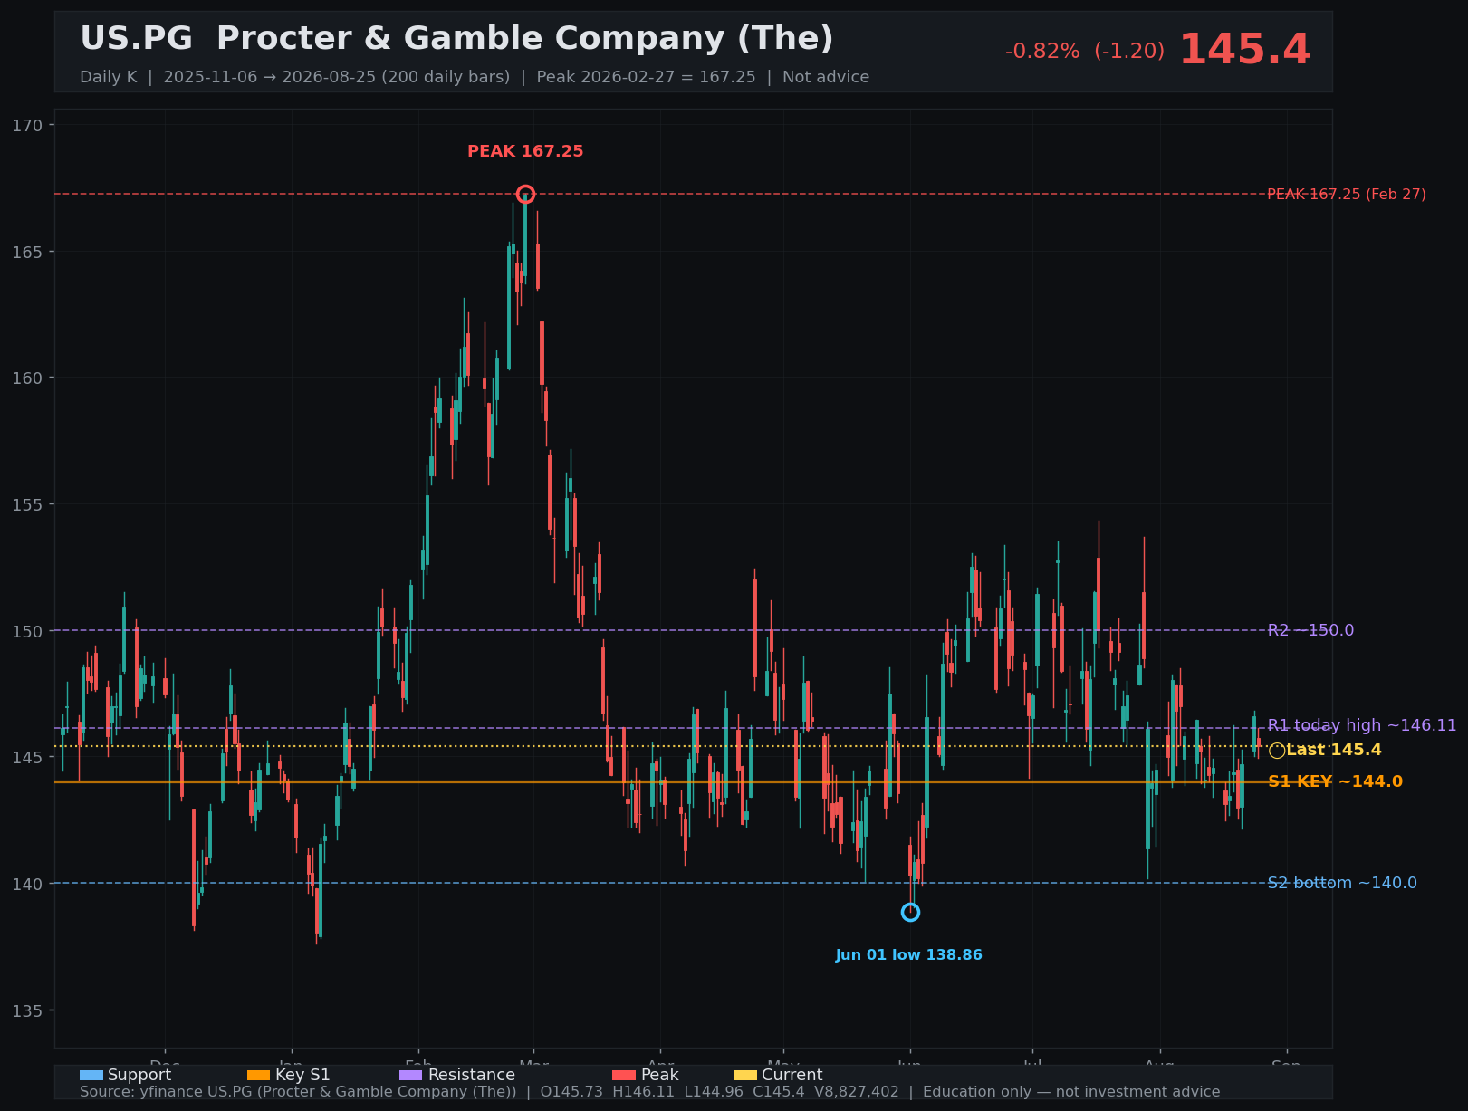Image resolution: width=1468 pixels, height=1111 pixels.
Task: Click the 'S1 KEY ~144.0' label
Action: (1335, 781)
